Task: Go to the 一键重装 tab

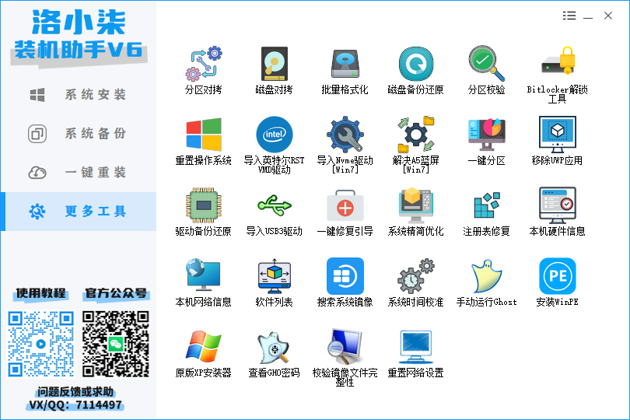Action: (x=78, y=173)
